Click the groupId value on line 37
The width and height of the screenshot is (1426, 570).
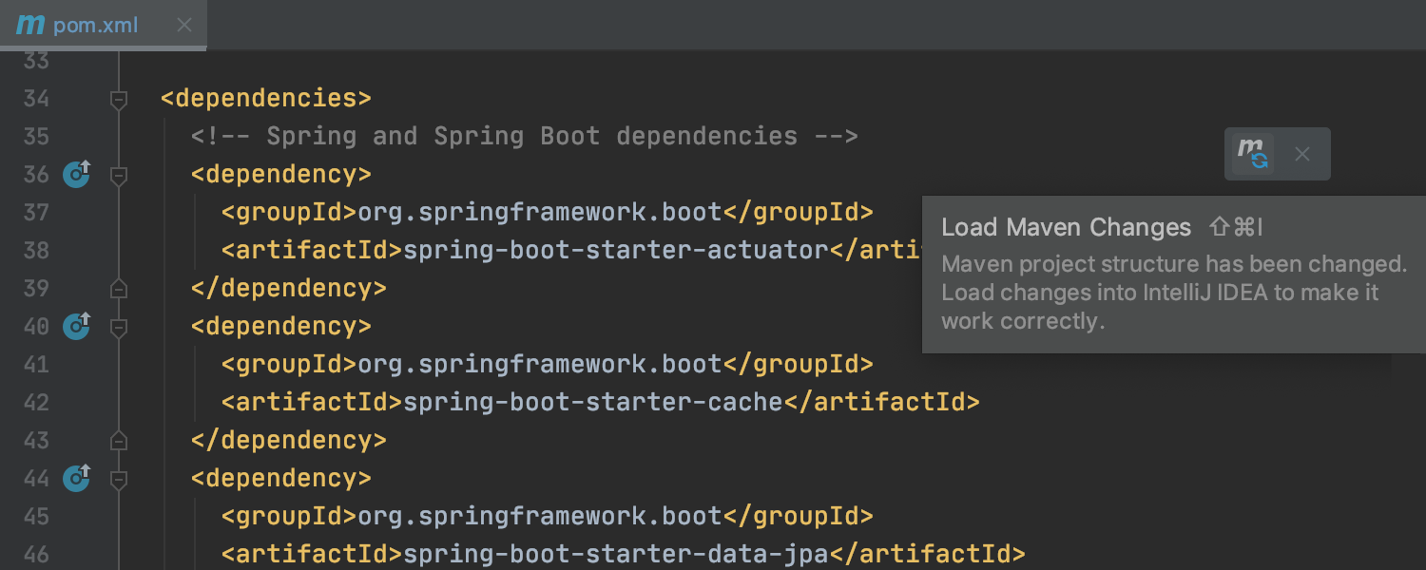(x=540, y=213)
